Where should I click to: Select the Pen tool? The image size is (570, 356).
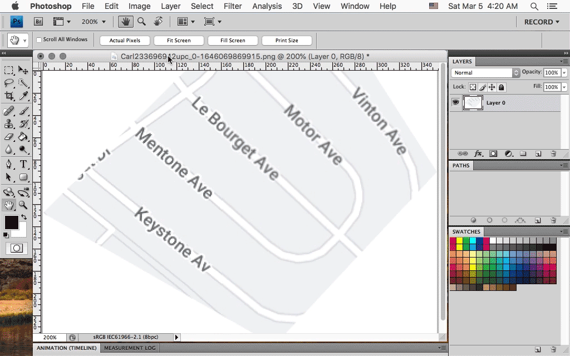click(x=9, y=164)
